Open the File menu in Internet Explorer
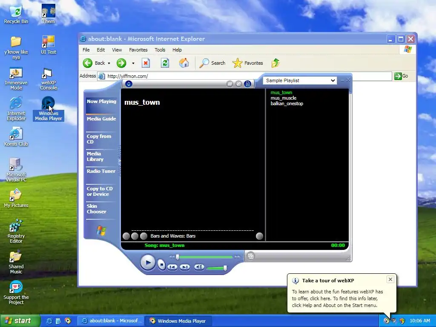 click(x=86, y=50)
